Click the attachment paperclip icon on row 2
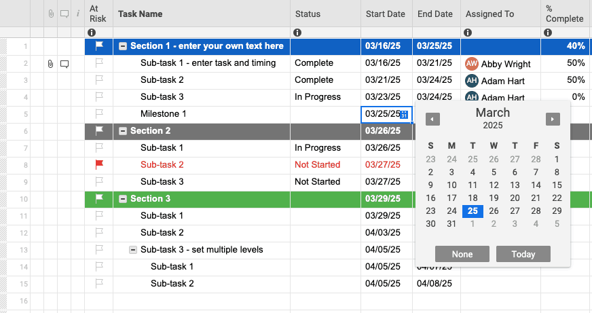The height and width of the screenshot is (313, 592). point(50,64)
